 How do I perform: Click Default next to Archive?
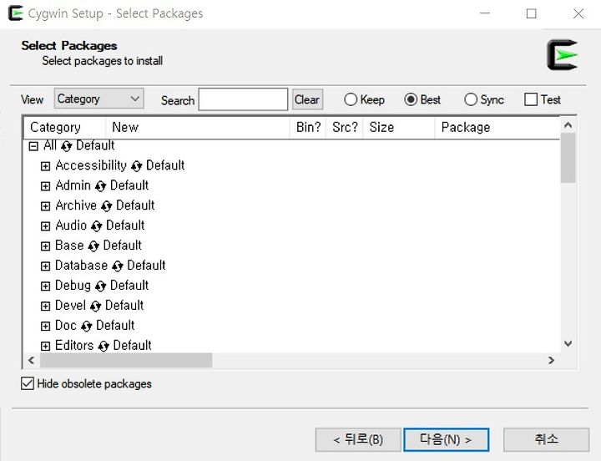point(135,205)
